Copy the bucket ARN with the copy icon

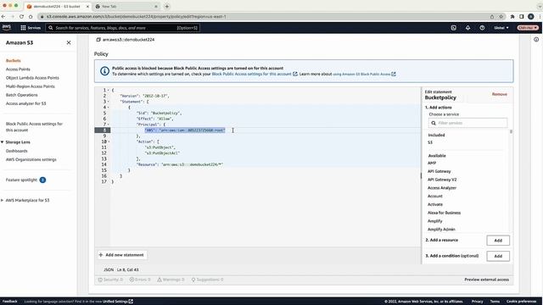[98, 40]
